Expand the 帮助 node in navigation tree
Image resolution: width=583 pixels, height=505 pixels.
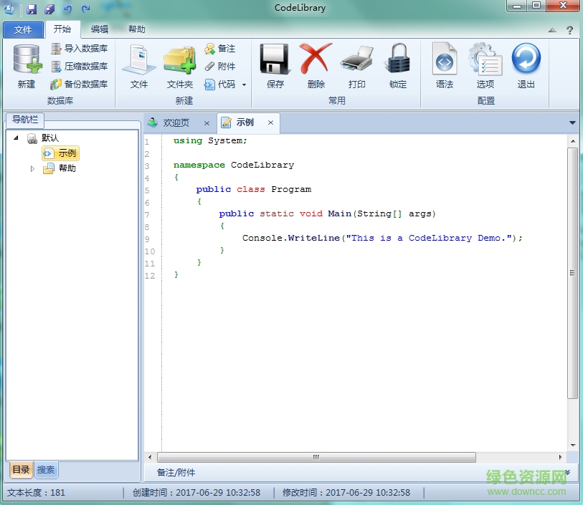pos(32,168)
